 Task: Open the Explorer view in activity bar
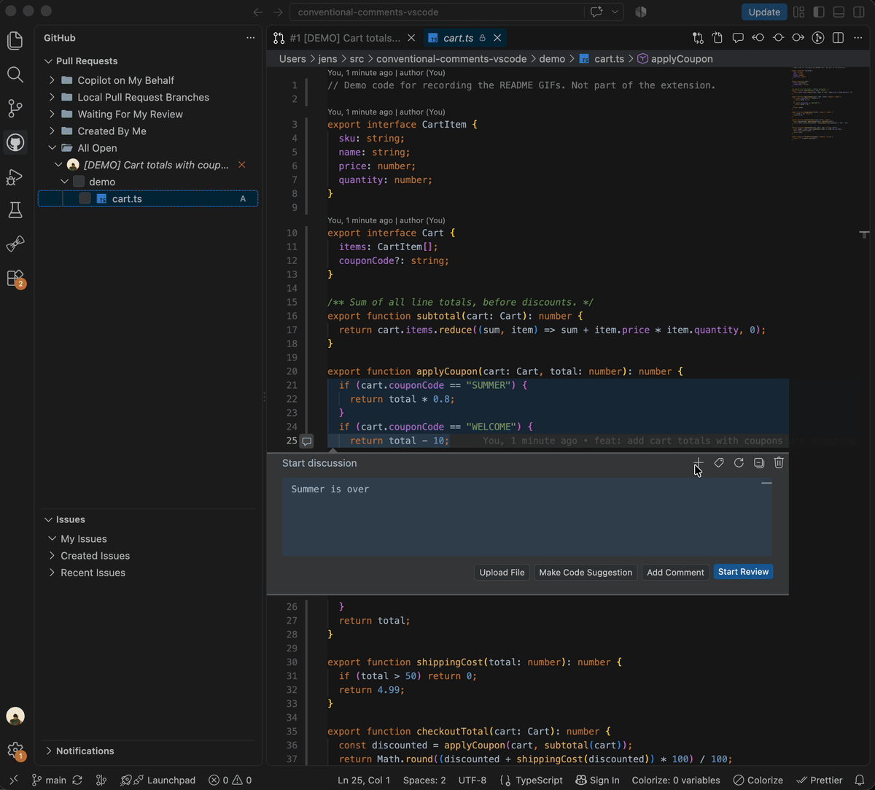tap(15, 40)
